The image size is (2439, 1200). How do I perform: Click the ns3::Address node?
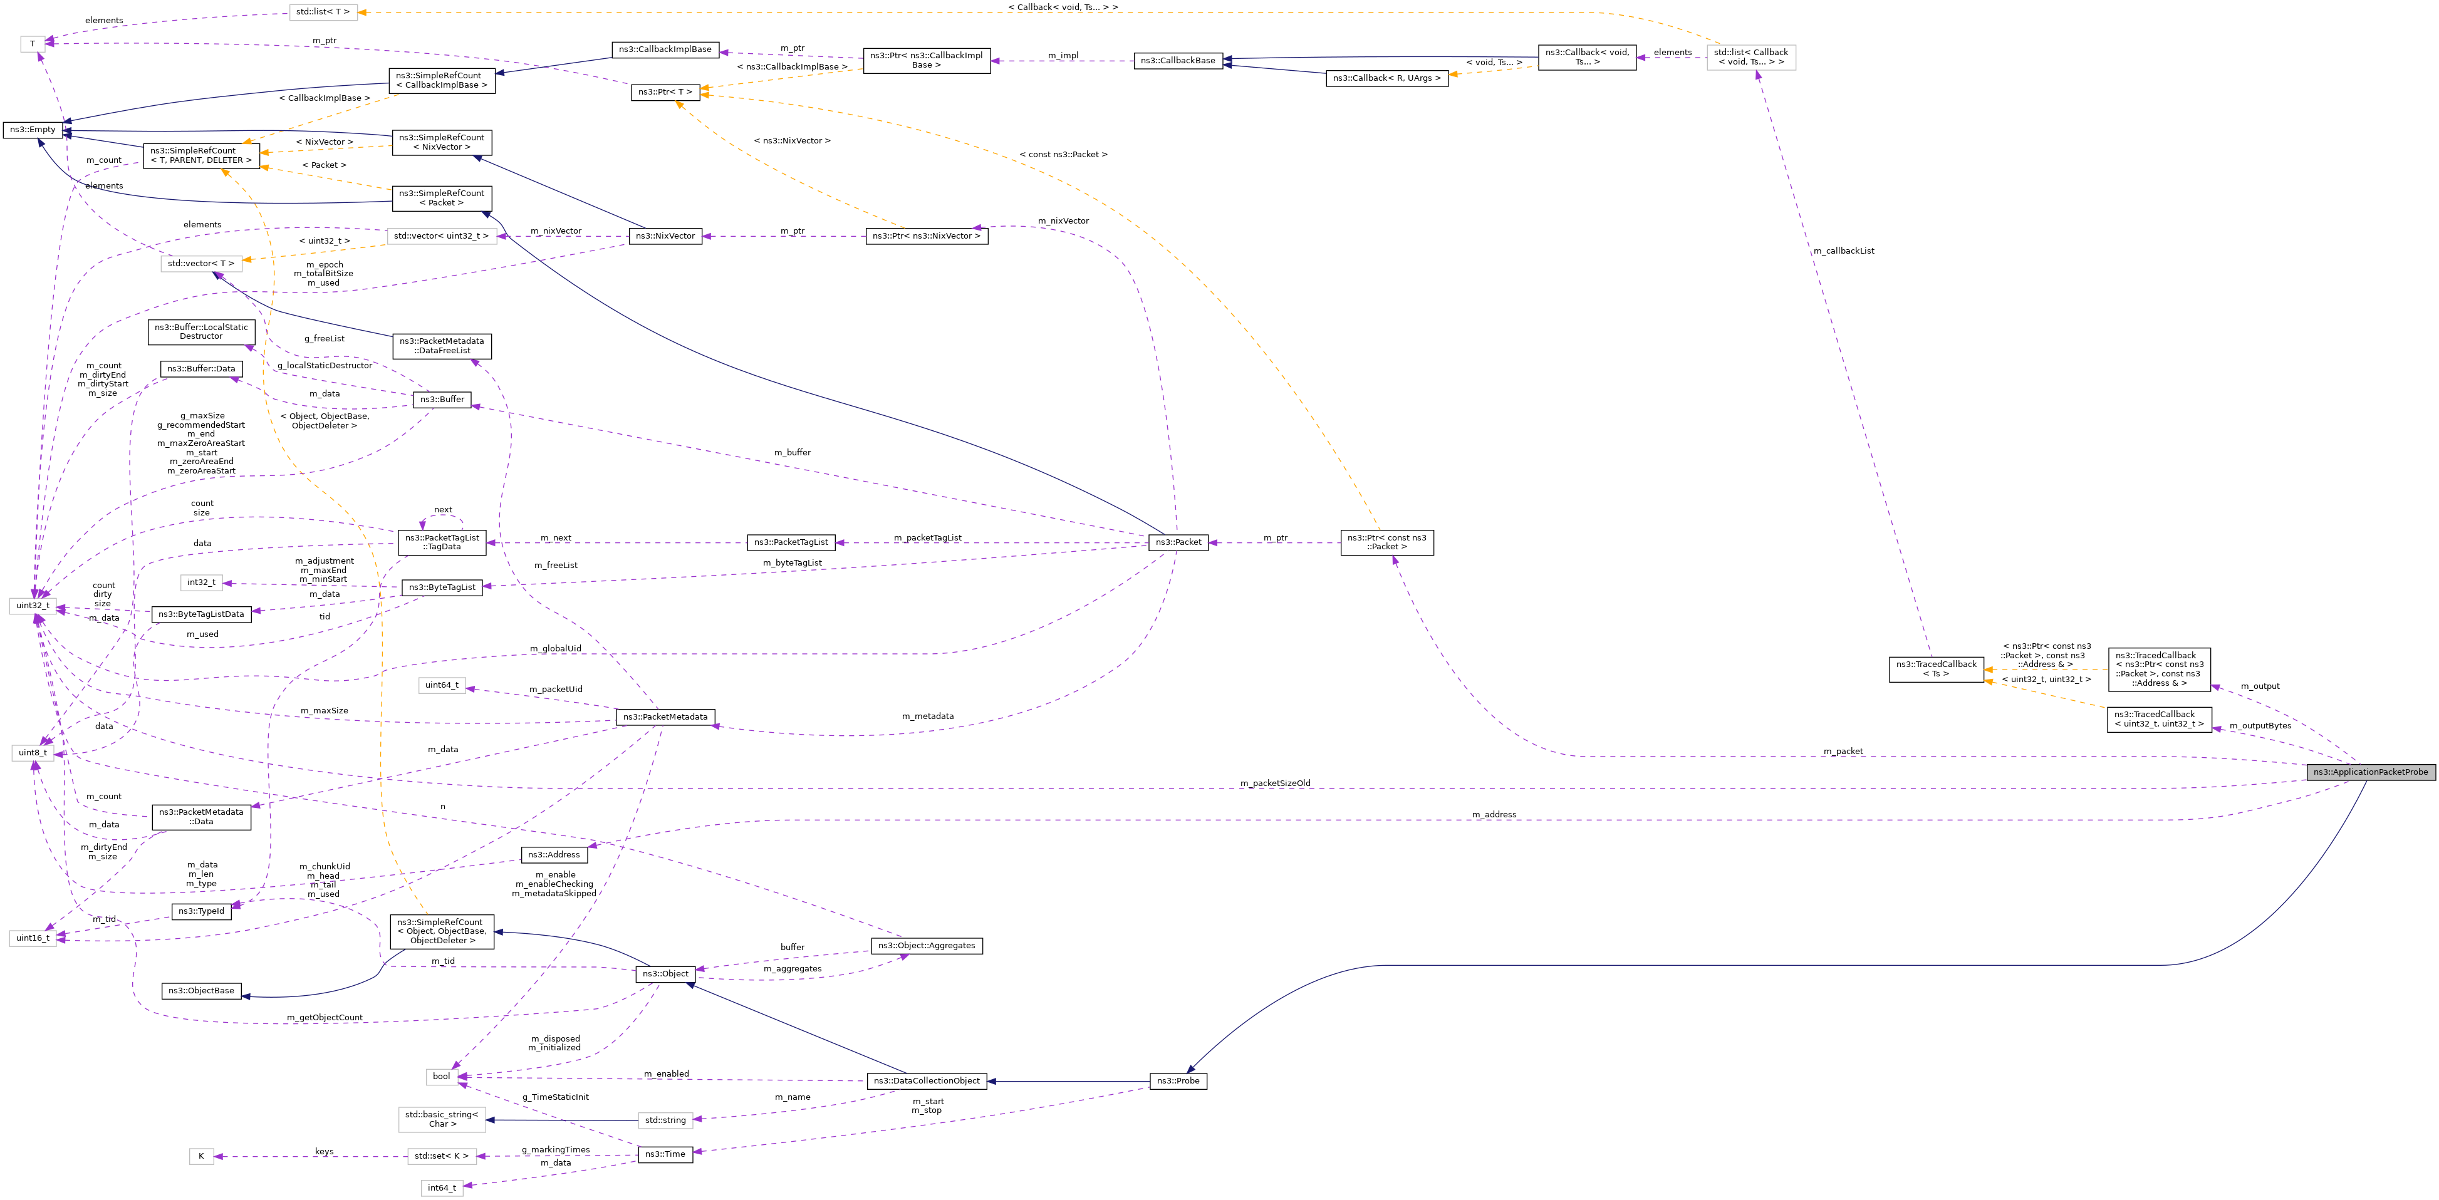(555, 854)
